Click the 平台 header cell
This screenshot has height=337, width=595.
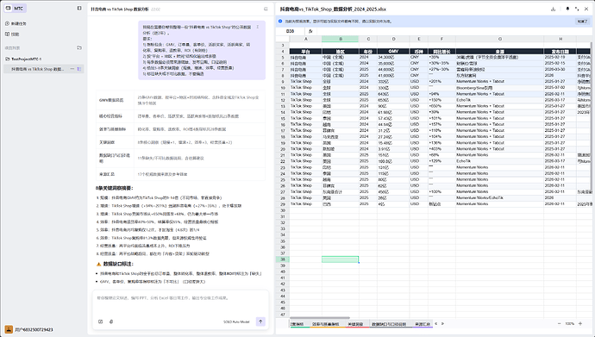(305, 52)
